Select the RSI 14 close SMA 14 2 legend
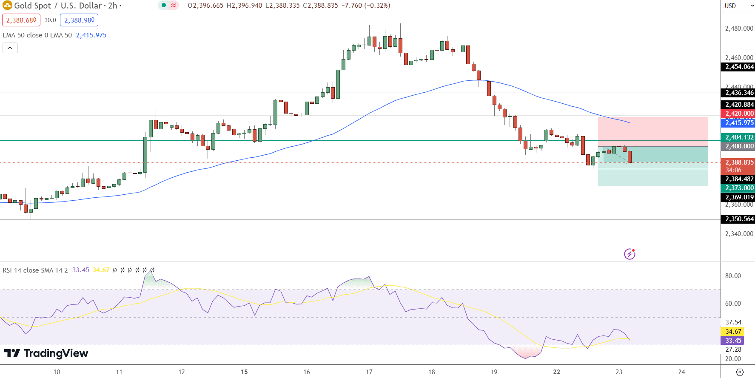Image resolution: width=755 pixels, height=378 pixels. point(35,270)
